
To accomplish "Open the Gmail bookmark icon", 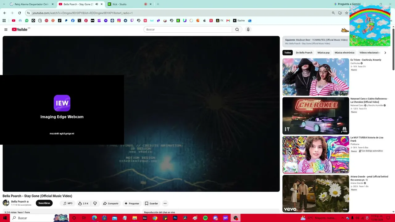I will click(x=228, y=21).
